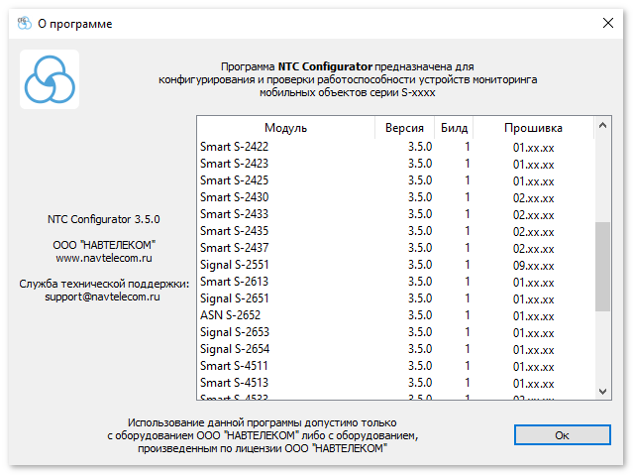The height and width of the screenshot is (475, 633).
Task: Select the ASN S-2652 row
Action: (395, 315)
